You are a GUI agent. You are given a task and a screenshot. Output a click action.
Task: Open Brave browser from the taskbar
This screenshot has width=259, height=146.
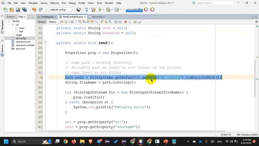[x=91, y=142]
